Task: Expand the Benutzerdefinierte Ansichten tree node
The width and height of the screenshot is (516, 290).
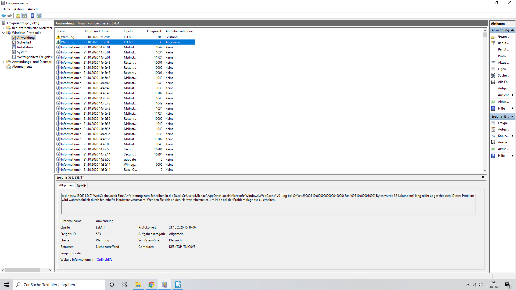Action: (x=3, y=28)
